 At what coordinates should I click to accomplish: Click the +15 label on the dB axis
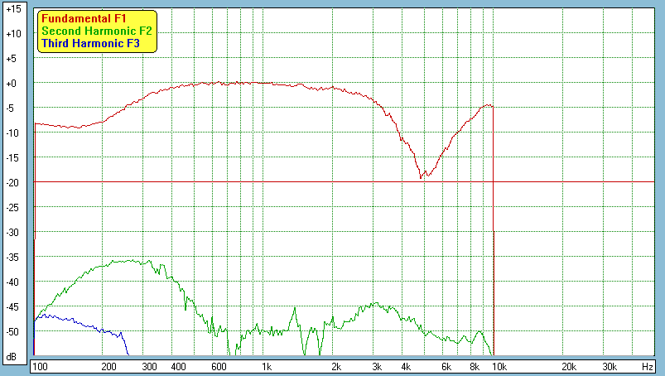tap(12, 9)
